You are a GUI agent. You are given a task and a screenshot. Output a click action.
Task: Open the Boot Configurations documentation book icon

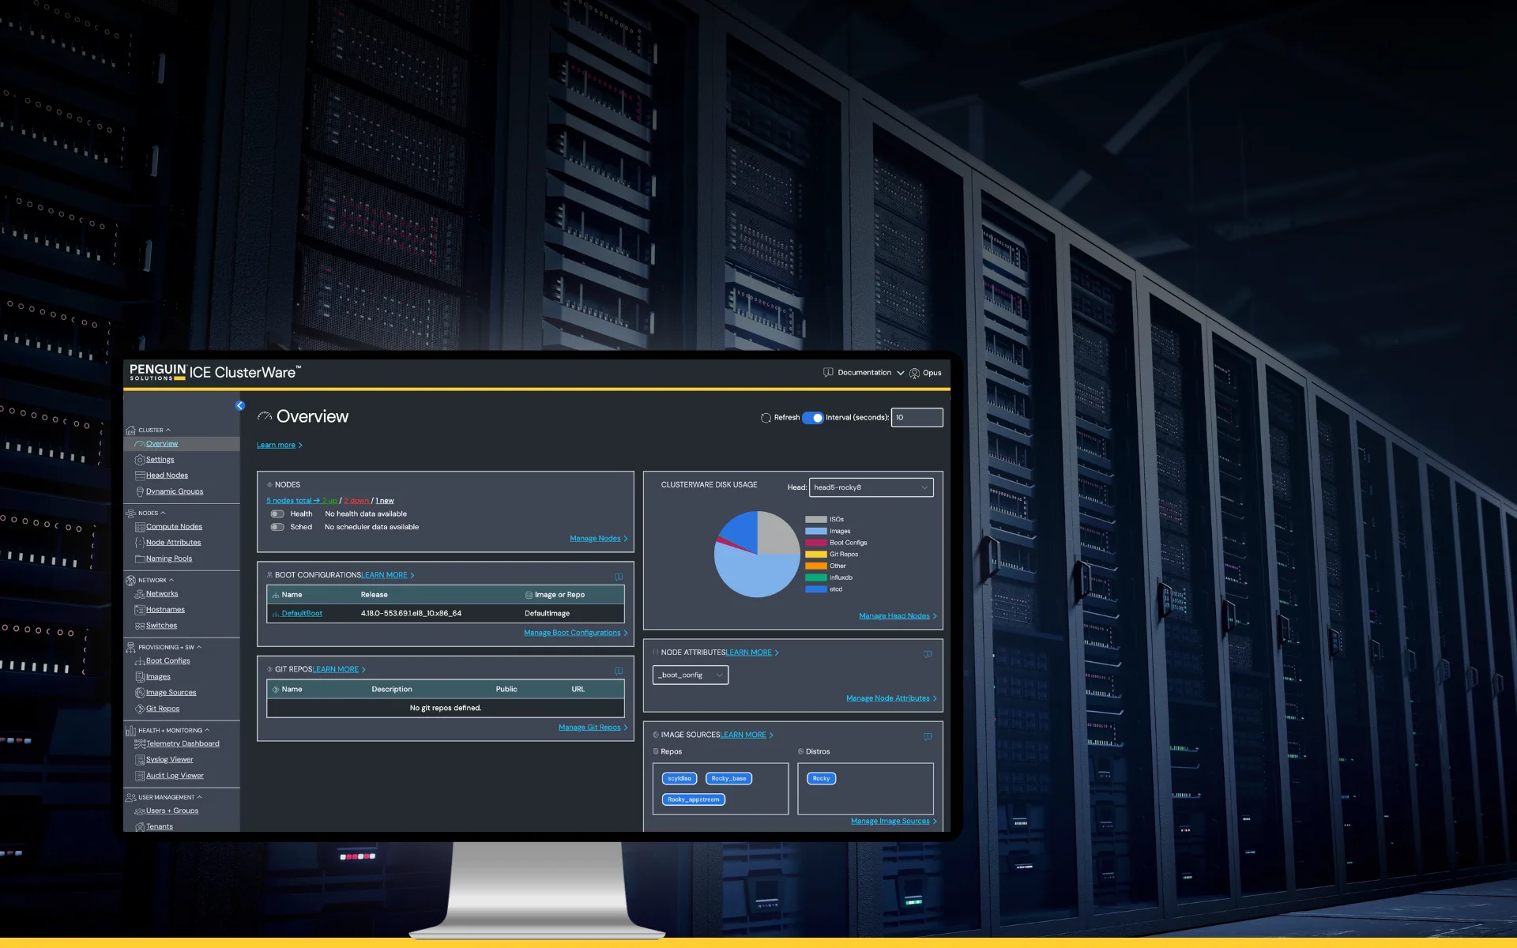pyautogui.click(x=619, y=576)
